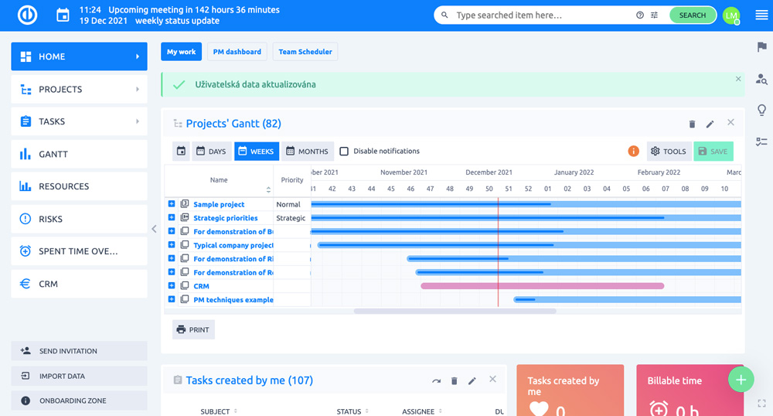Delete the Projects' Gantt module via trash icon
Screen dimensions: 773x416
pos(692,124)
